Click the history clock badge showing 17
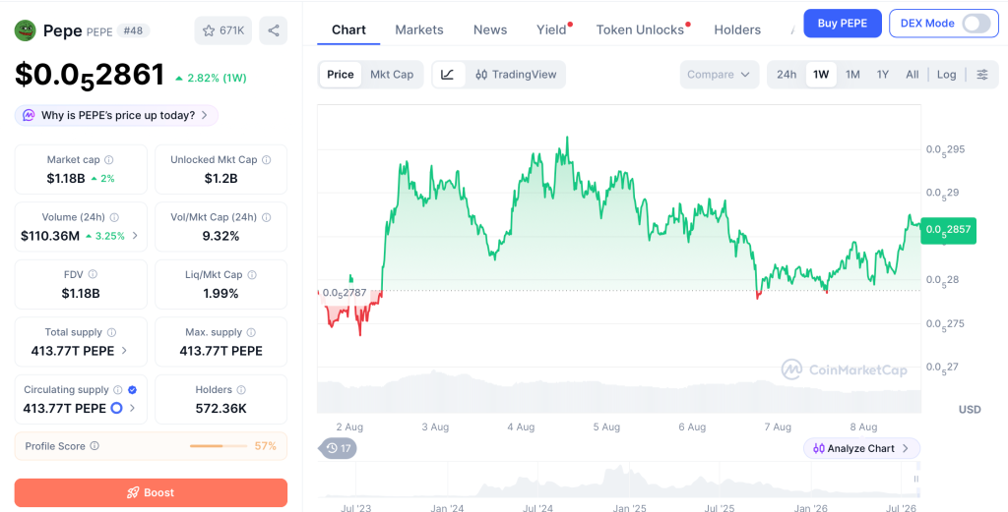The height and width of the screenshot is (512, 1008). click(x=338, y=448)
